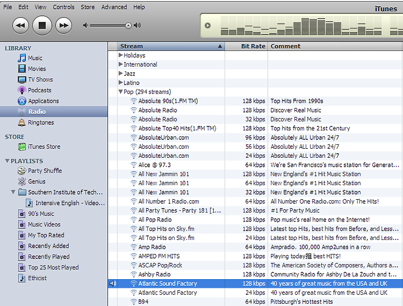403x306 pixels.
Task: Select Absolute Top40 Hits(1.FM TM) stream
Action: click(255, 128)
